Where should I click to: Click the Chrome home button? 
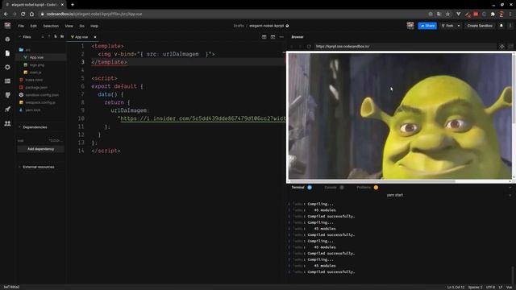pyautogui.click(x=31, y=14)
